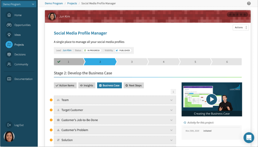Viewport: 258px width, 147px height.
Task: Open Decisions in the sidebar
Action: 20,54
